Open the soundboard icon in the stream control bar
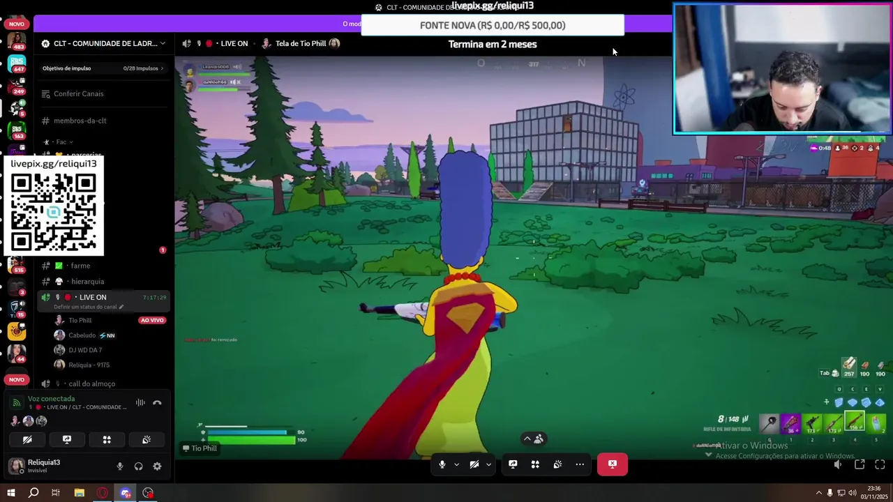 point(557,464)
